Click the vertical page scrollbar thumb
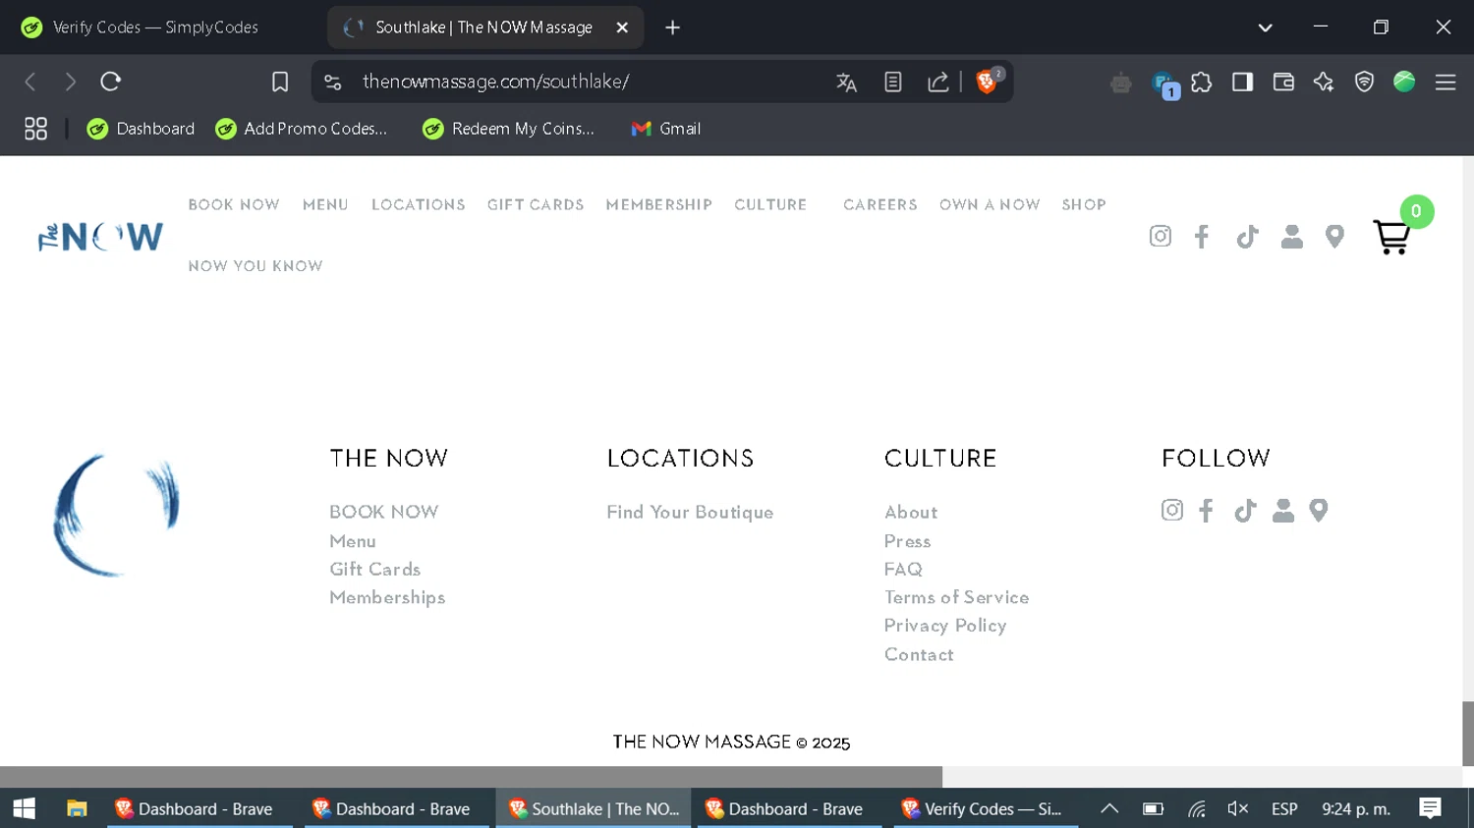The width and height of the screenshot is (1474, 828). [x=1467, y=734]
